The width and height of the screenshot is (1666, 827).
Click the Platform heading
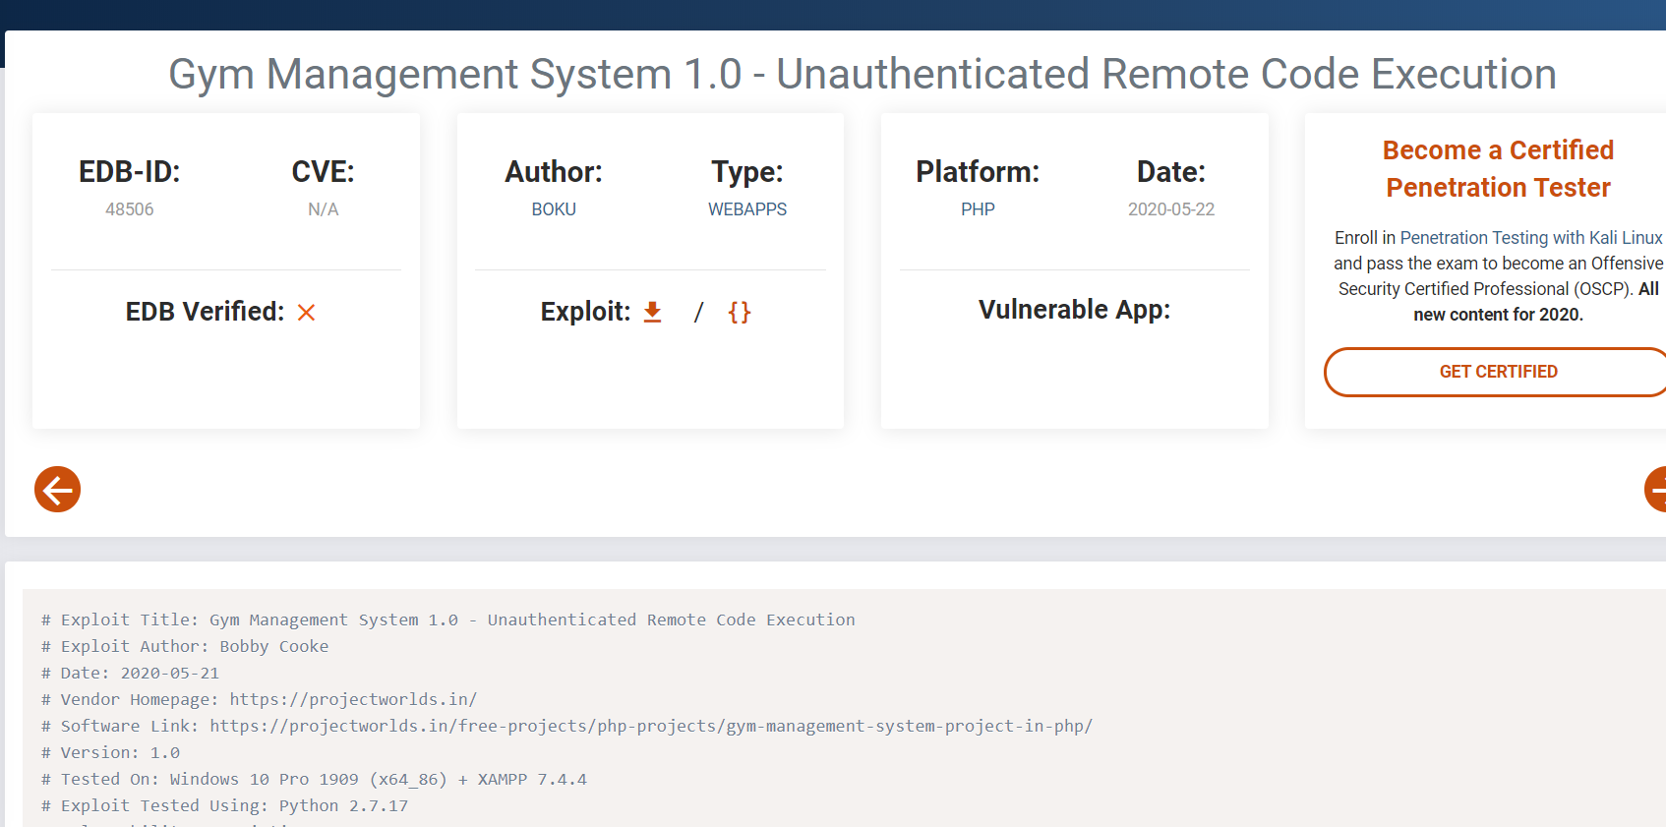tap(978, 172)
